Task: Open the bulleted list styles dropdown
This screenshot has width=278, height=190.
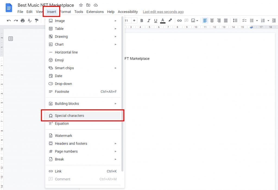Action: pos(257,20)
